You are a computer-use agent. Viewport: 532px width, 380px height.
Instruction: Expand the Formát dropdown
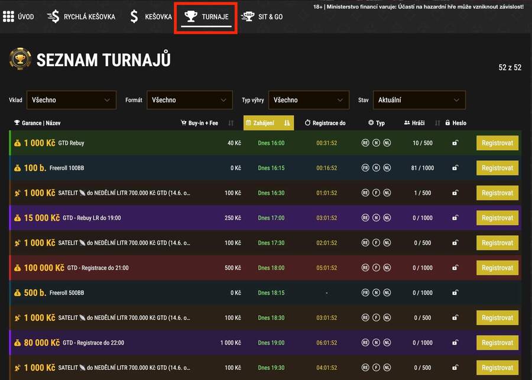190,100
